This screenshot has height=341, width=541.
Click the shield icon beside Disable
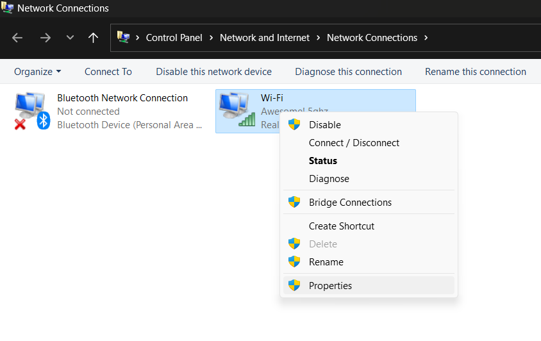point(294,124)
